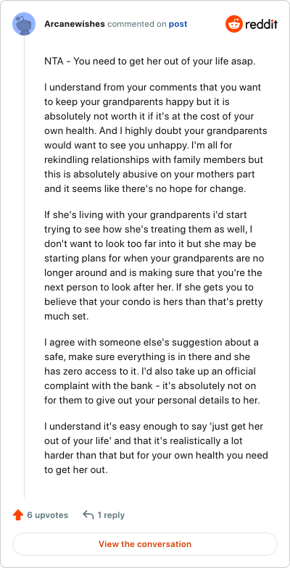Open the Arcanewishes user avatar
Viewport: 290px width, 568px height.
tap(24, 24)
